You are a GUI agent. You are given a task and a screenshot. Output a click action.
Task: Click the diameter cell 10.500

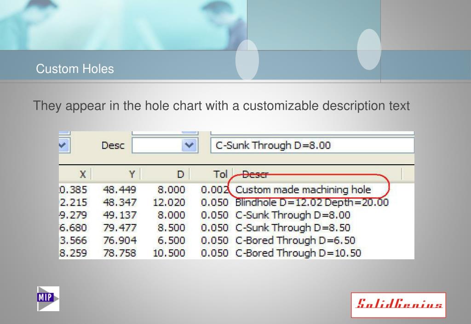tap(169, 253)
